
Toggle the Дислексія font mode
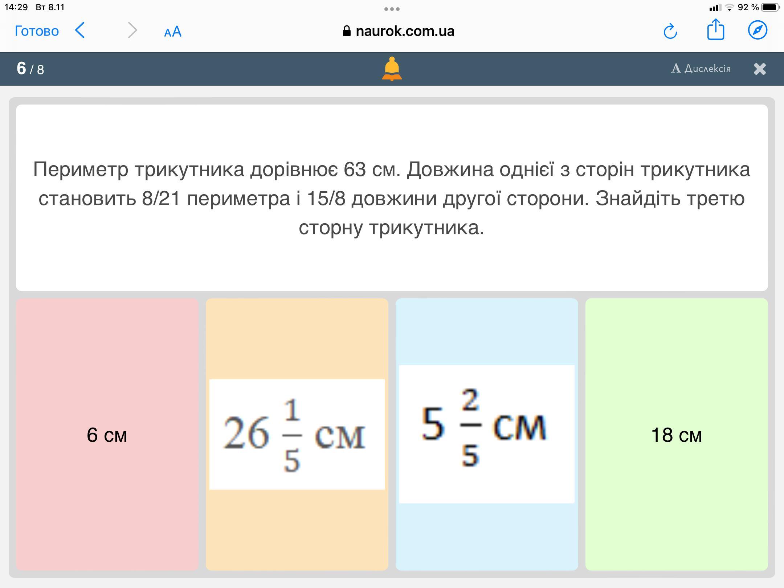(701, 68)
